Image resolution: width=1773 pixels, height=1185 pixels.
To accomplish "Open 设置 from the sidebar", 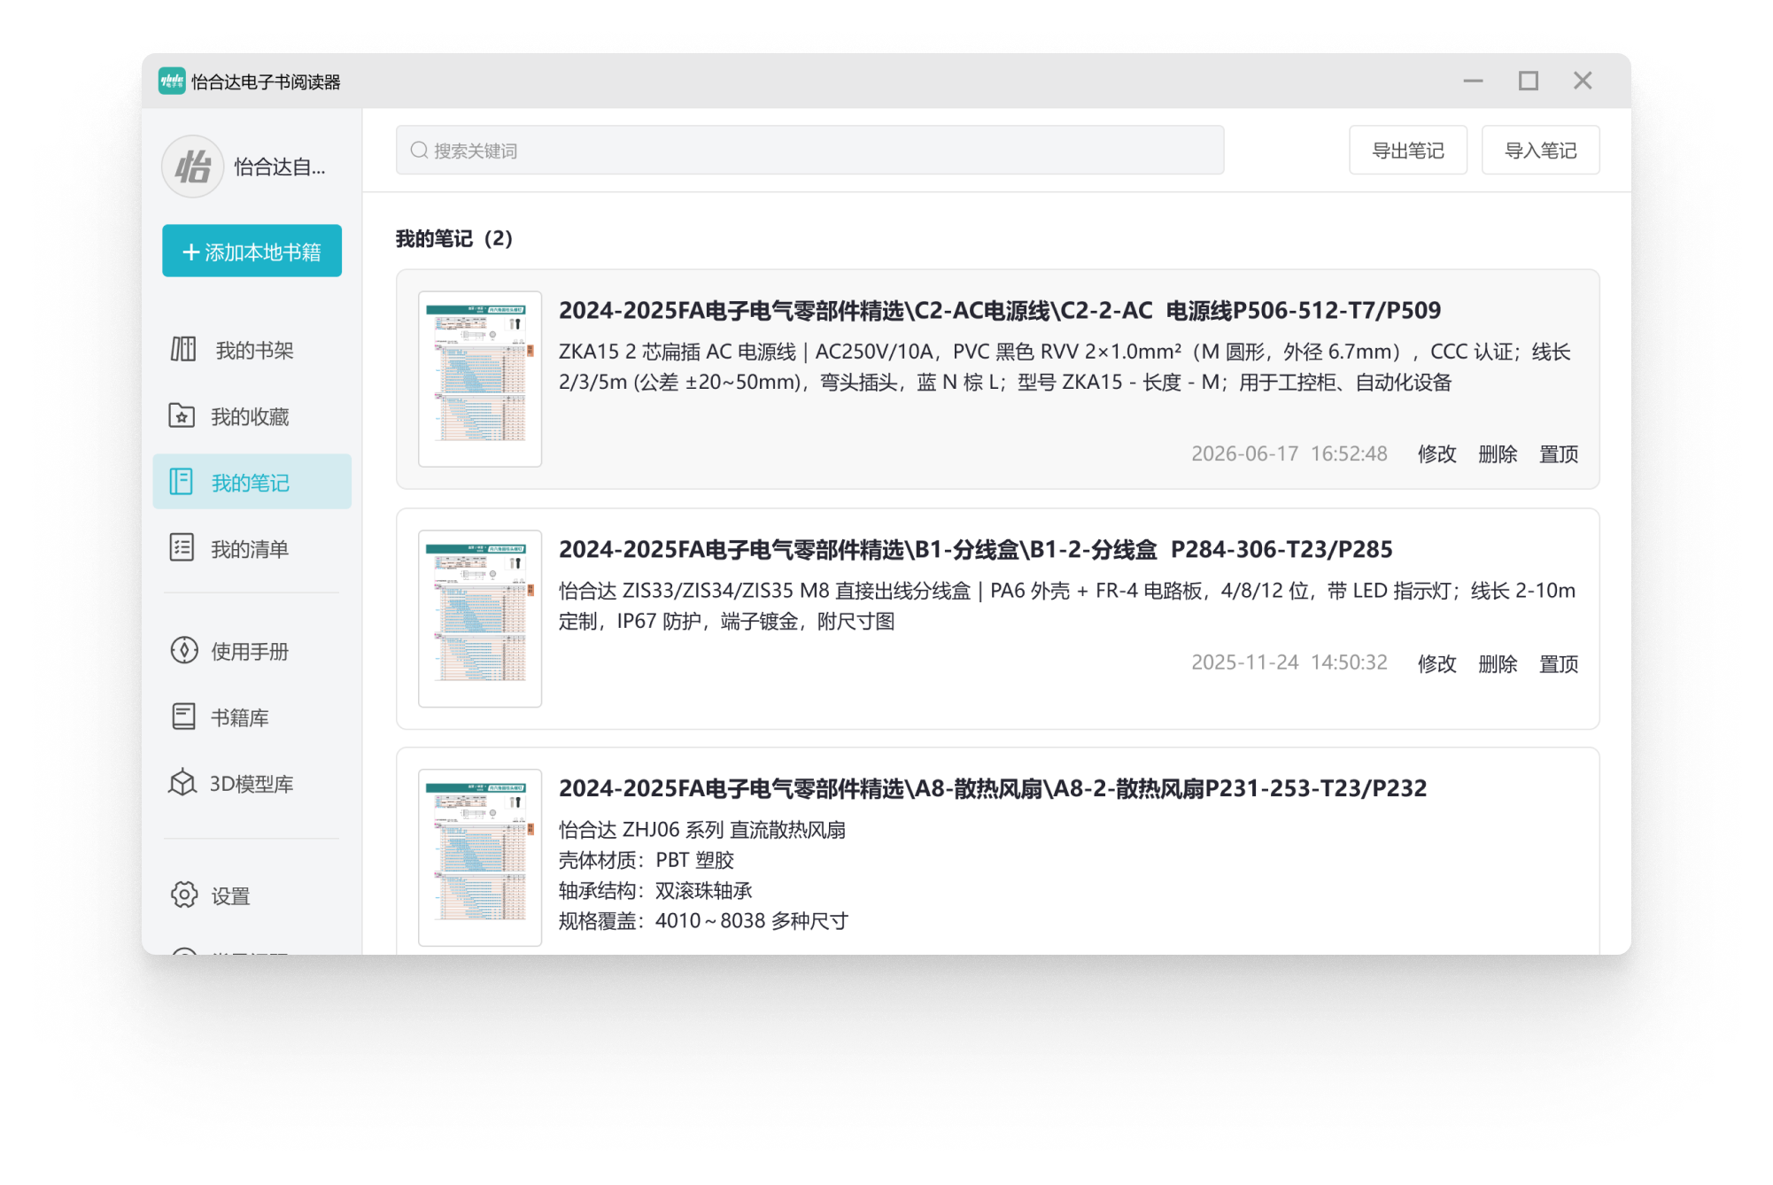I will 252,895.
